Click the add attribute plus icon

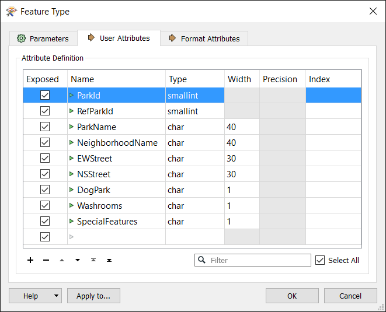coord(30,260)
